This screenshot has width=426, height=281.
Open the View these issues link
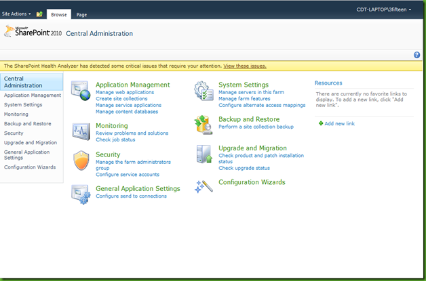coord(244,66)
